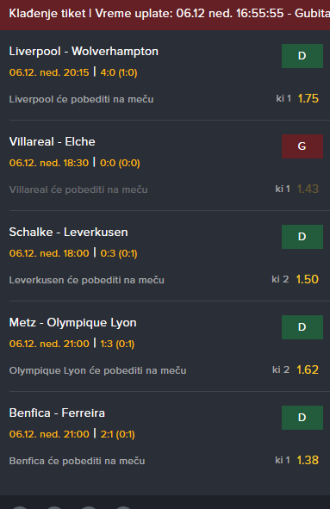This screenshot has width=330, height=509.
Task: Click "Villareal će pobediti na meču" bet description
Action: coord(78,189)
